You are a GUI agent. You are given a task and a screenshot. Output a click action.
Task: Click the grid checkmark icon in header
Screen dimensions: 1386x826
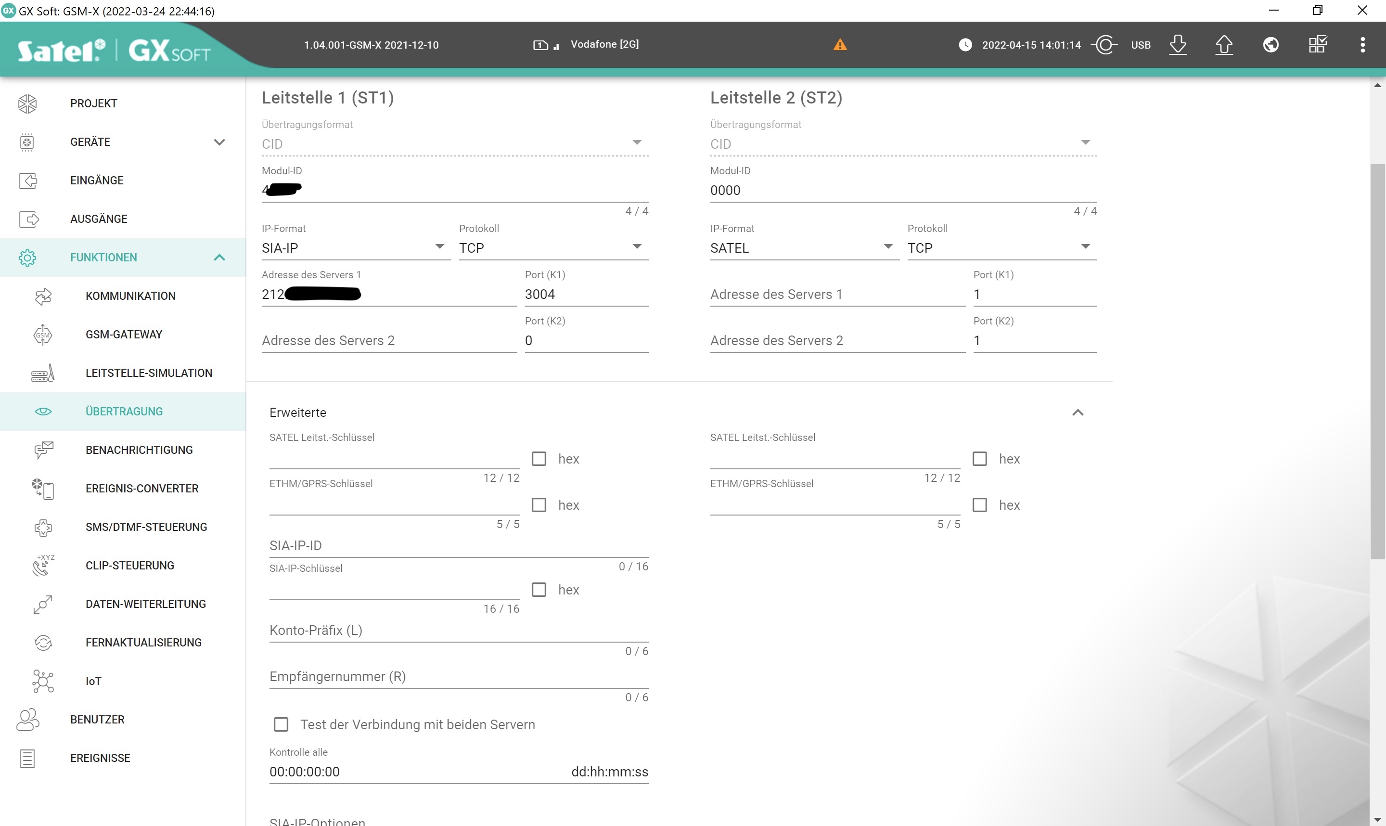1318,45
